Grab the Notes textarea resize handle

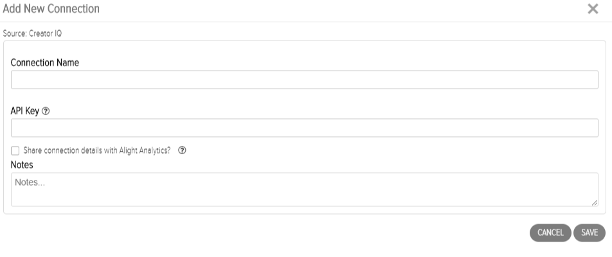point(594,202)
